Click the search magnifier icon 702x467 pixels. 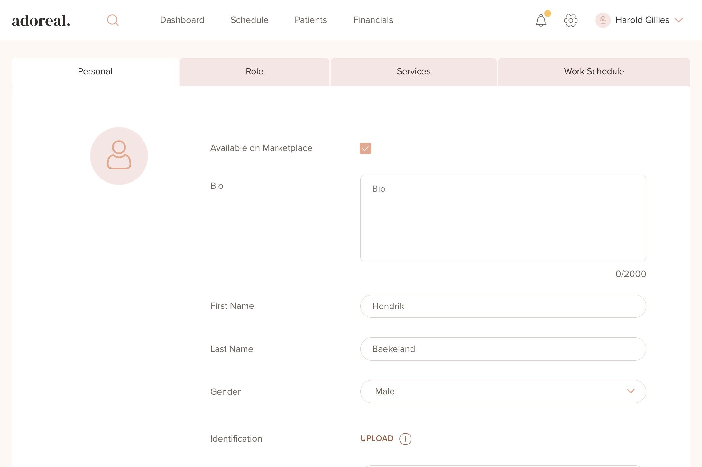point(113,20)
